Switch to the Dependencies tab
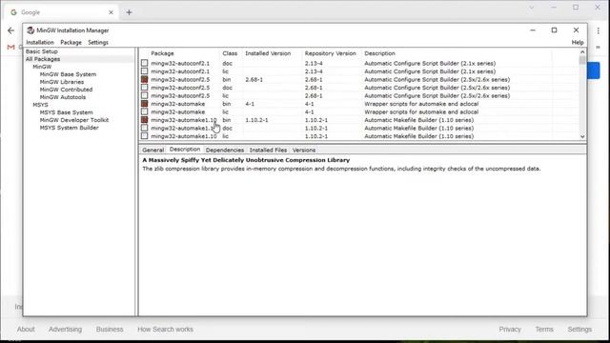This screenshot has height=343, width=610. (225, 151)
